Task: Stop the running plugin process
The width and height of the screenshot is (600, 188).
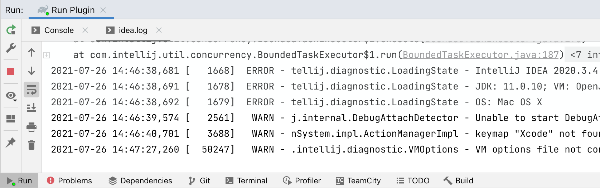Action: 11,72
